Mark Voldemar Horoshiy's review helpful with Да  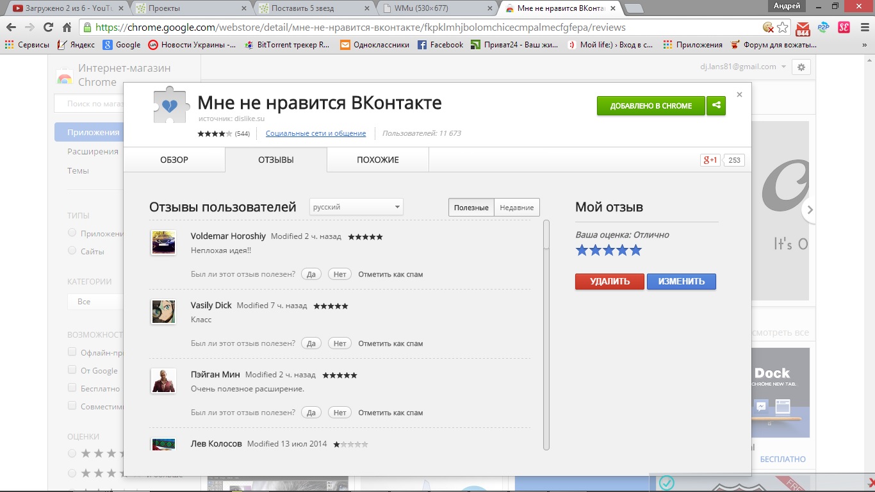point(311,274)
